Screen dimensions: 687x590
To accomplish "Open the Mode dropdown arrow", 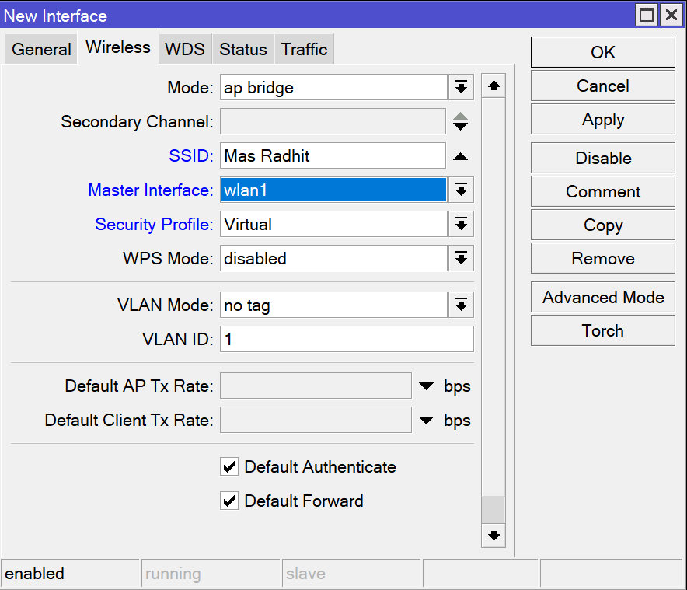I will (x=461, y=87).
